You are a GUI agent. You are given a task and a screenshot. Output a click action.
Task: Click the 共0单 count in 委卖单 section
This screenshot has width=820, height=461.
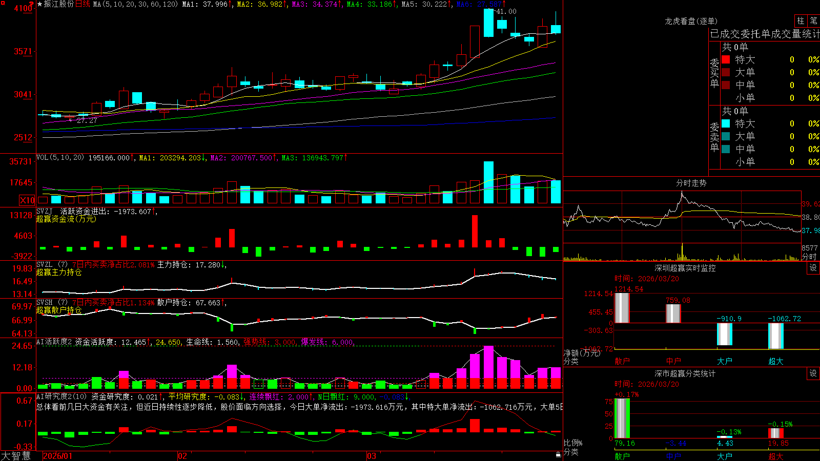pyautogui.click(x=735, y=111)
